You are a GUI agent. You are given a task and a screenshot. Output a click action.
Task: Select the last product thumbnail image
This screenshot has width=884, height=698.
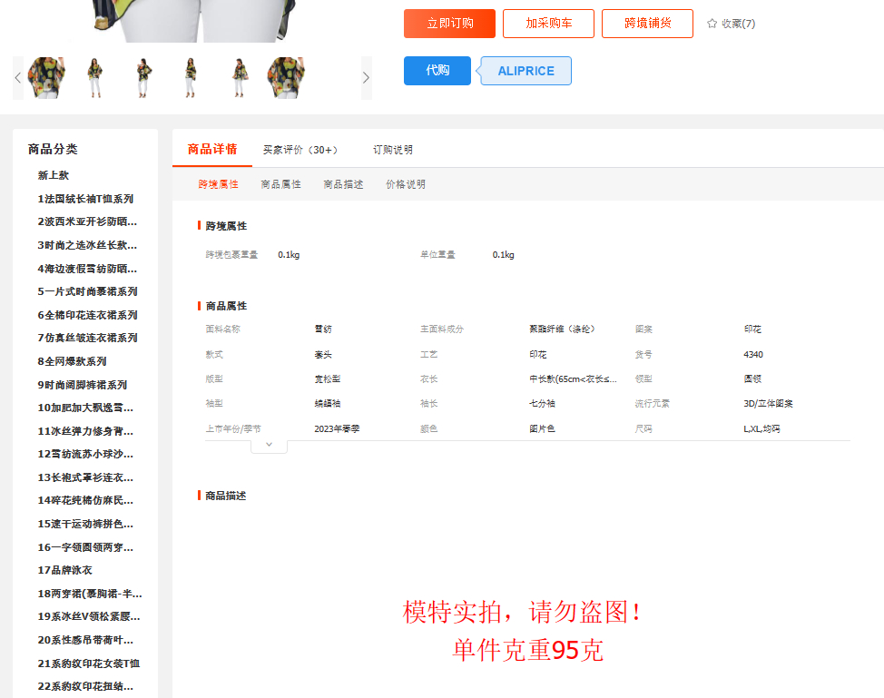coord(286,78)
